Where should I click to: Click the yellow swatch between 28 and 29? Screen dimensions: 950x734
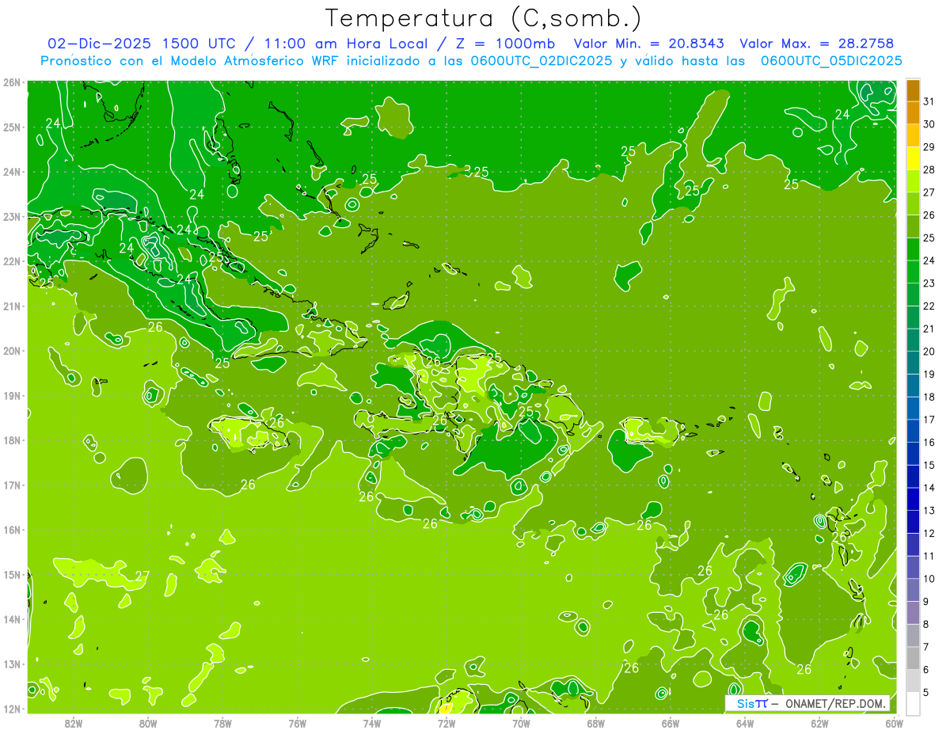(913, 158)
